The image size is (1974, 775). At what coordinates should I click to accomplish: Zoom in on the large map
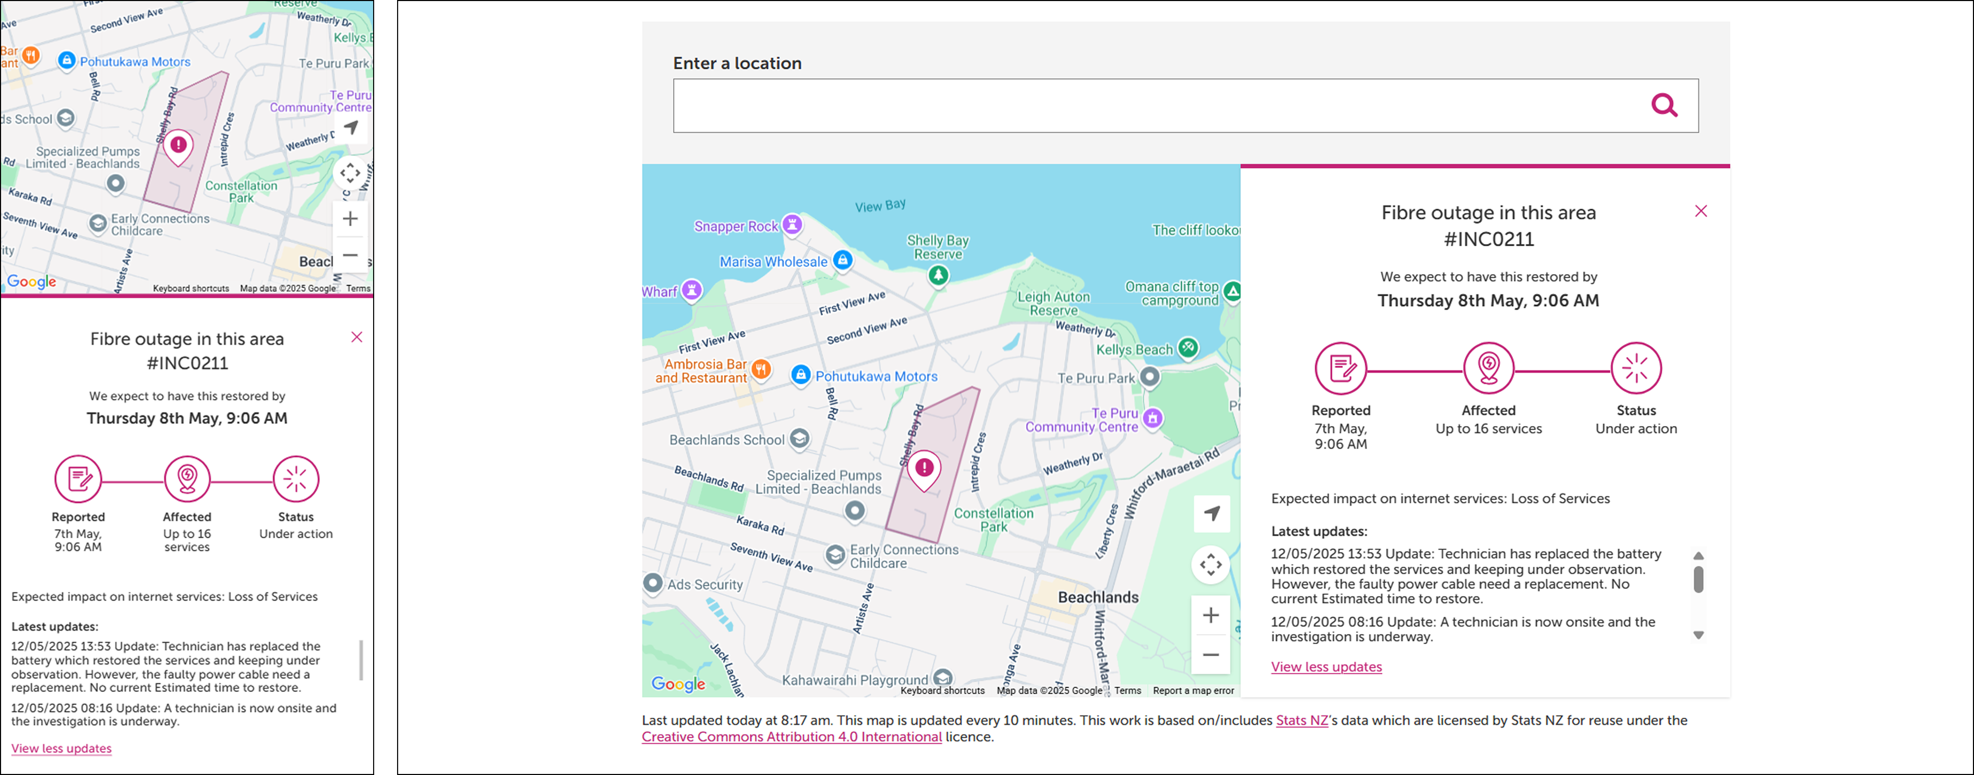[x=1211, y=615]
